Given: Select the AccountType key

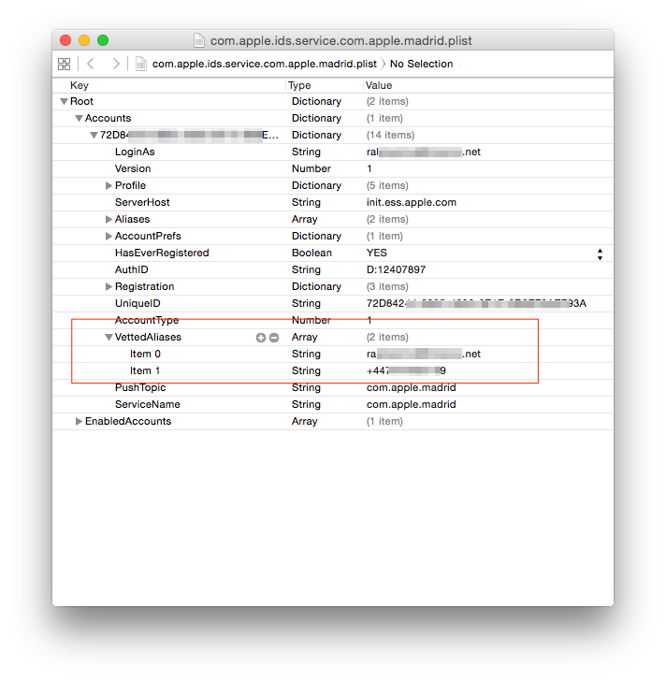Looking at the screenshot, I should [x=147, y=321].
